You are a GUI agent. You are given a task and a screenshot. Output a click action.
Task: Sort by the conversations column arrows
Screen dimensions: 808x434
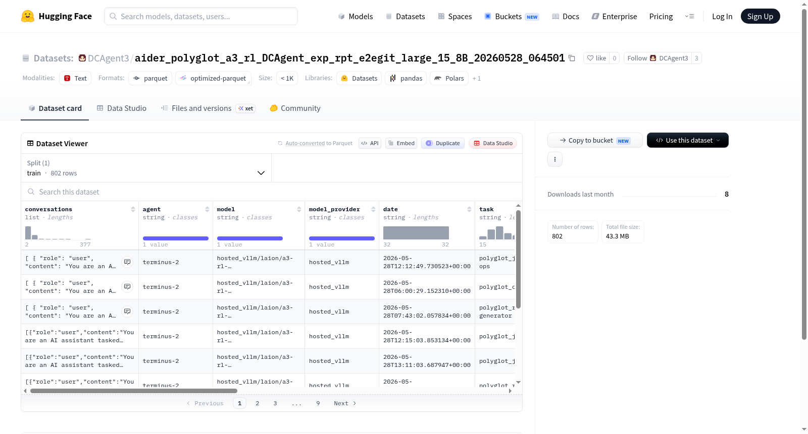133,209
